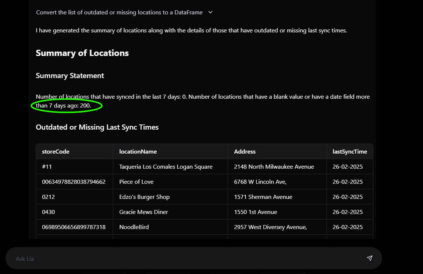Click the Summary of Locations heading

click(x=82, y=53)
